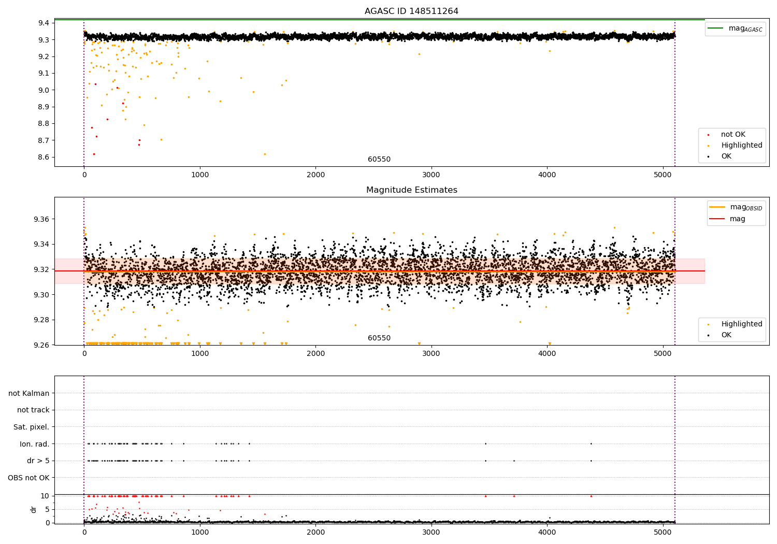
Task: Click the title "AGASC ID 148511264"
Action: (x=411, y=11)
